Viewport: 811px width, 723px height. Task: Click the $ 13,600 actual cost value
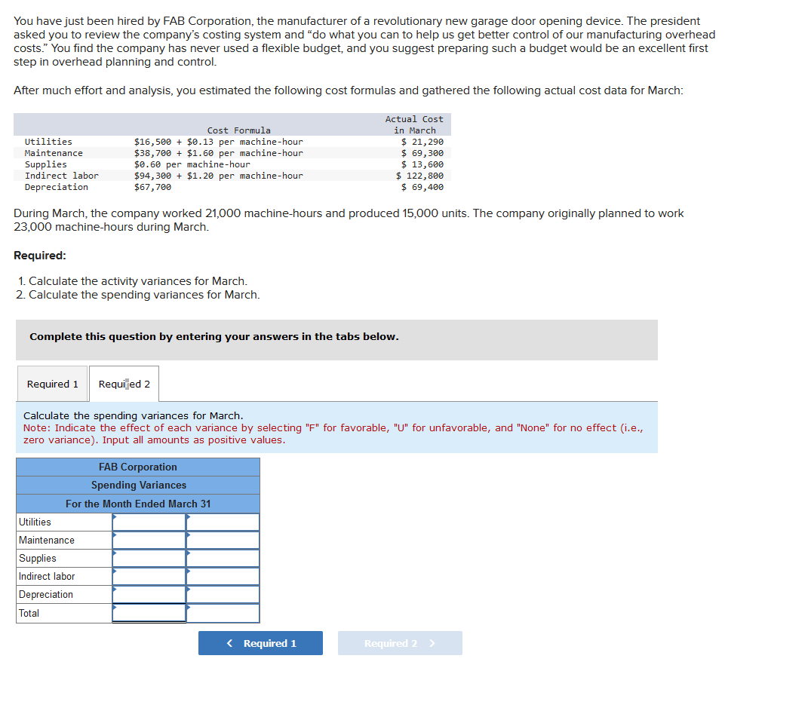pos(422,164)
